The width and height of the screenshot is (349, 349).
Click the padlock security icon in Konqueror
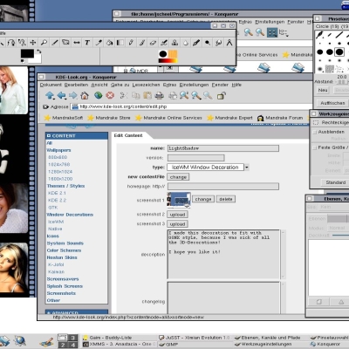222,96
